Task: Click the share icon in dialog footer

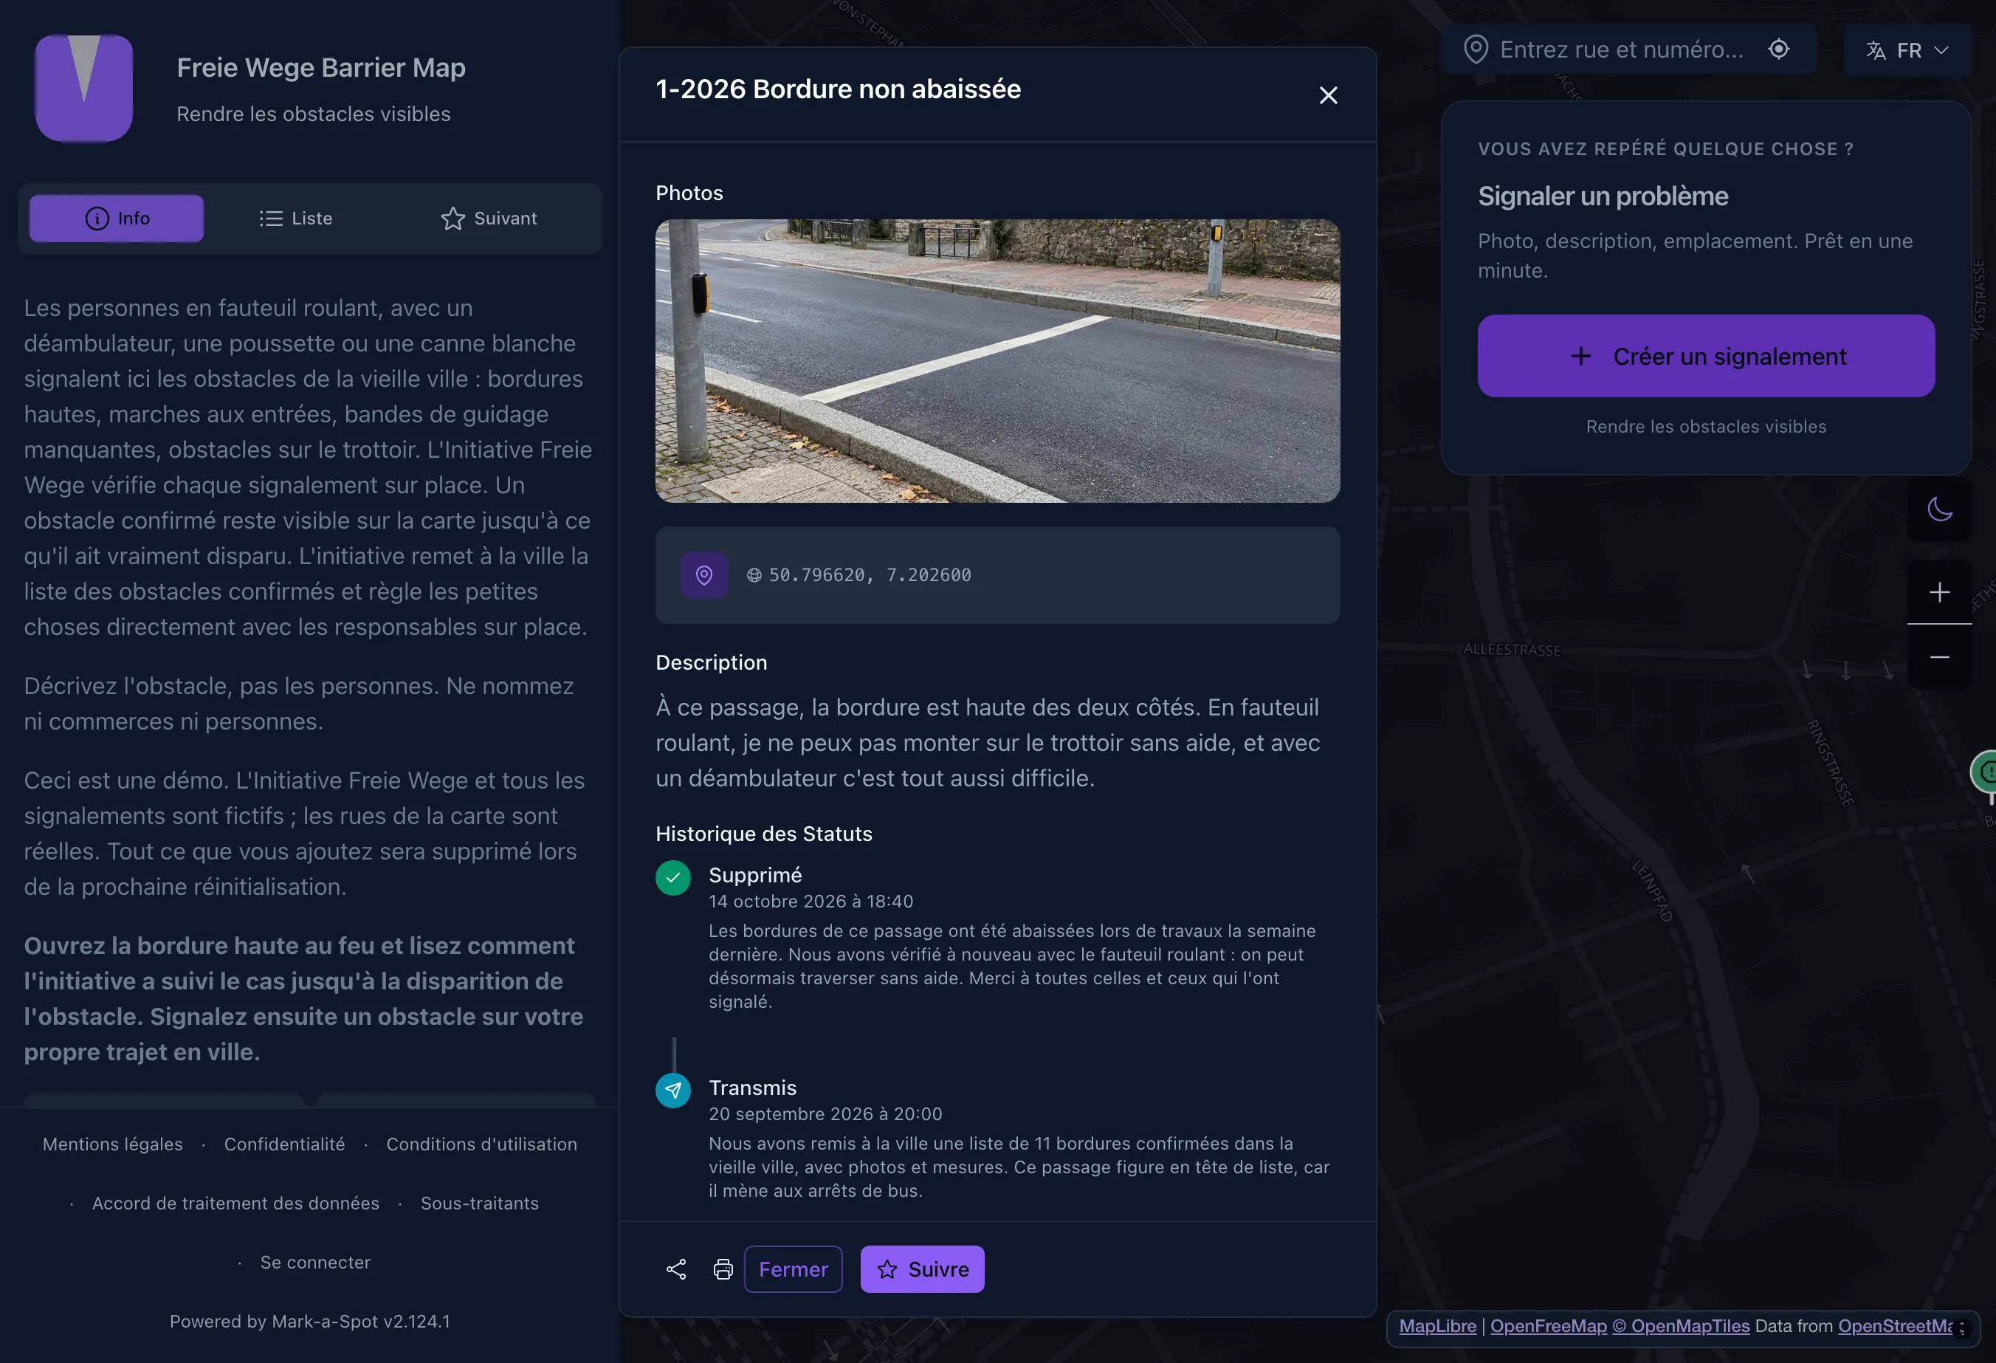Action: 676,1269
